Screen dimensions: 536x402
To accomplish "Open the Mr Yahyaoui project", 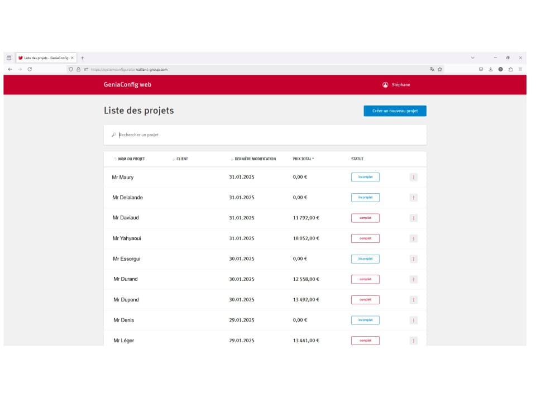I will (127, 238).
